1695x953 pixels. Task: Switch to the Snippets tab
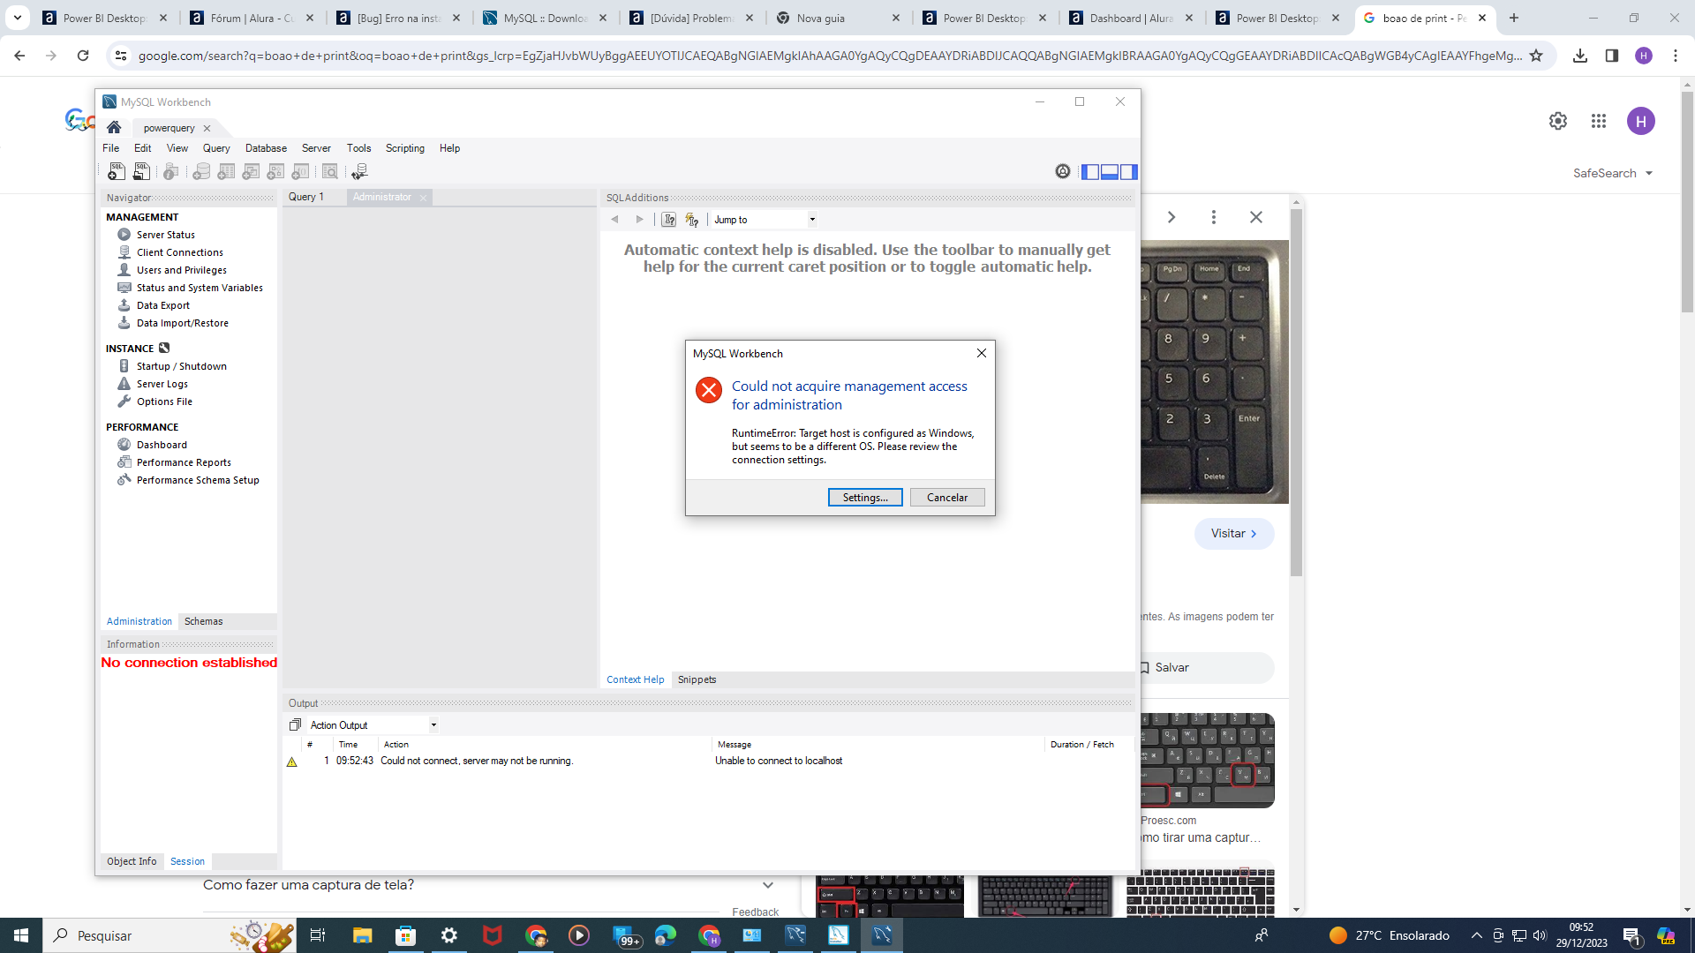click(x=697, y=679)
